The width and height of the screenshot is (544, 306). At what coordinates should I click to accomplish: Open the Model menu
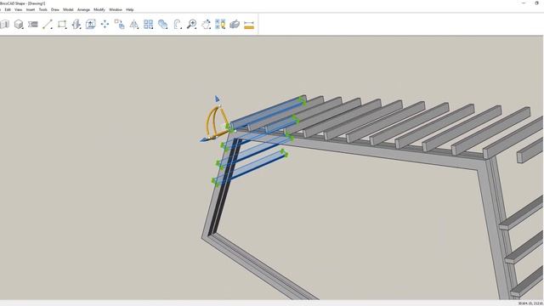click(68, 9)
